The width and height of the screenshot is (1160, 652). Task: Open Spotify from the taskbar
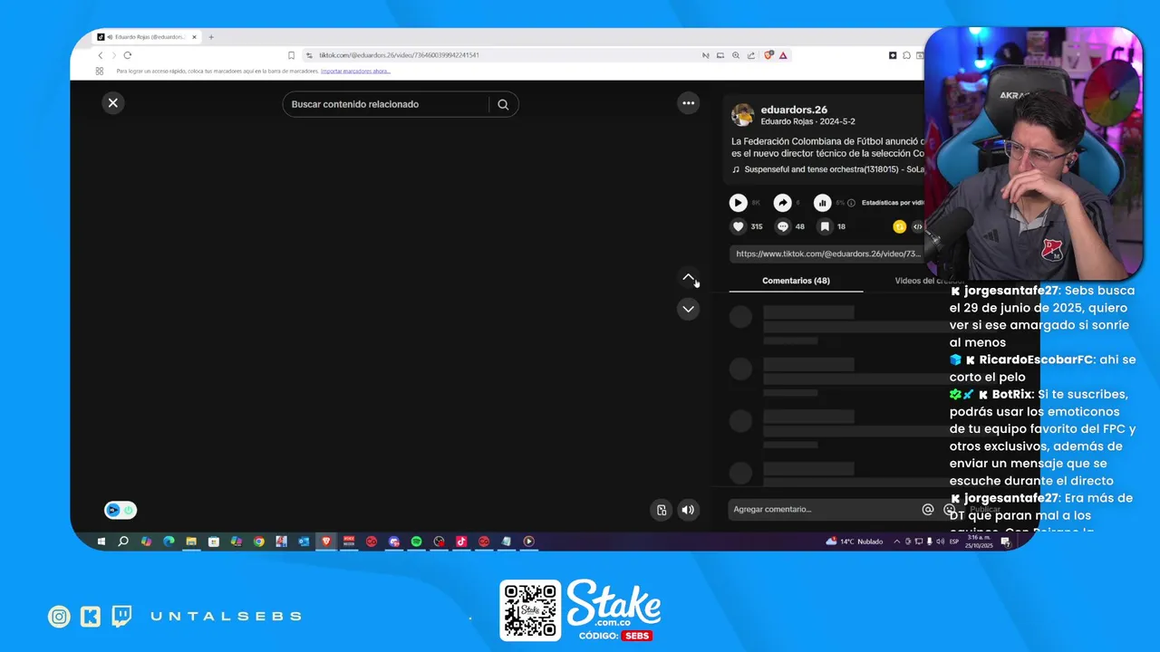click(x=416, y=542)
